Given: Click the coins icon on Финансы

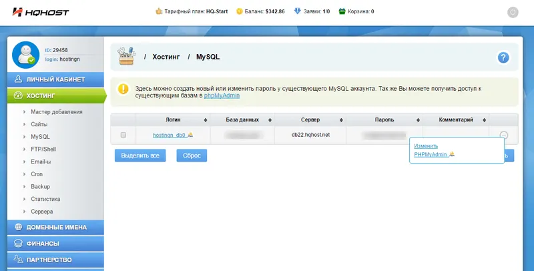Looking at the screenshot, I should pos(19,244).
